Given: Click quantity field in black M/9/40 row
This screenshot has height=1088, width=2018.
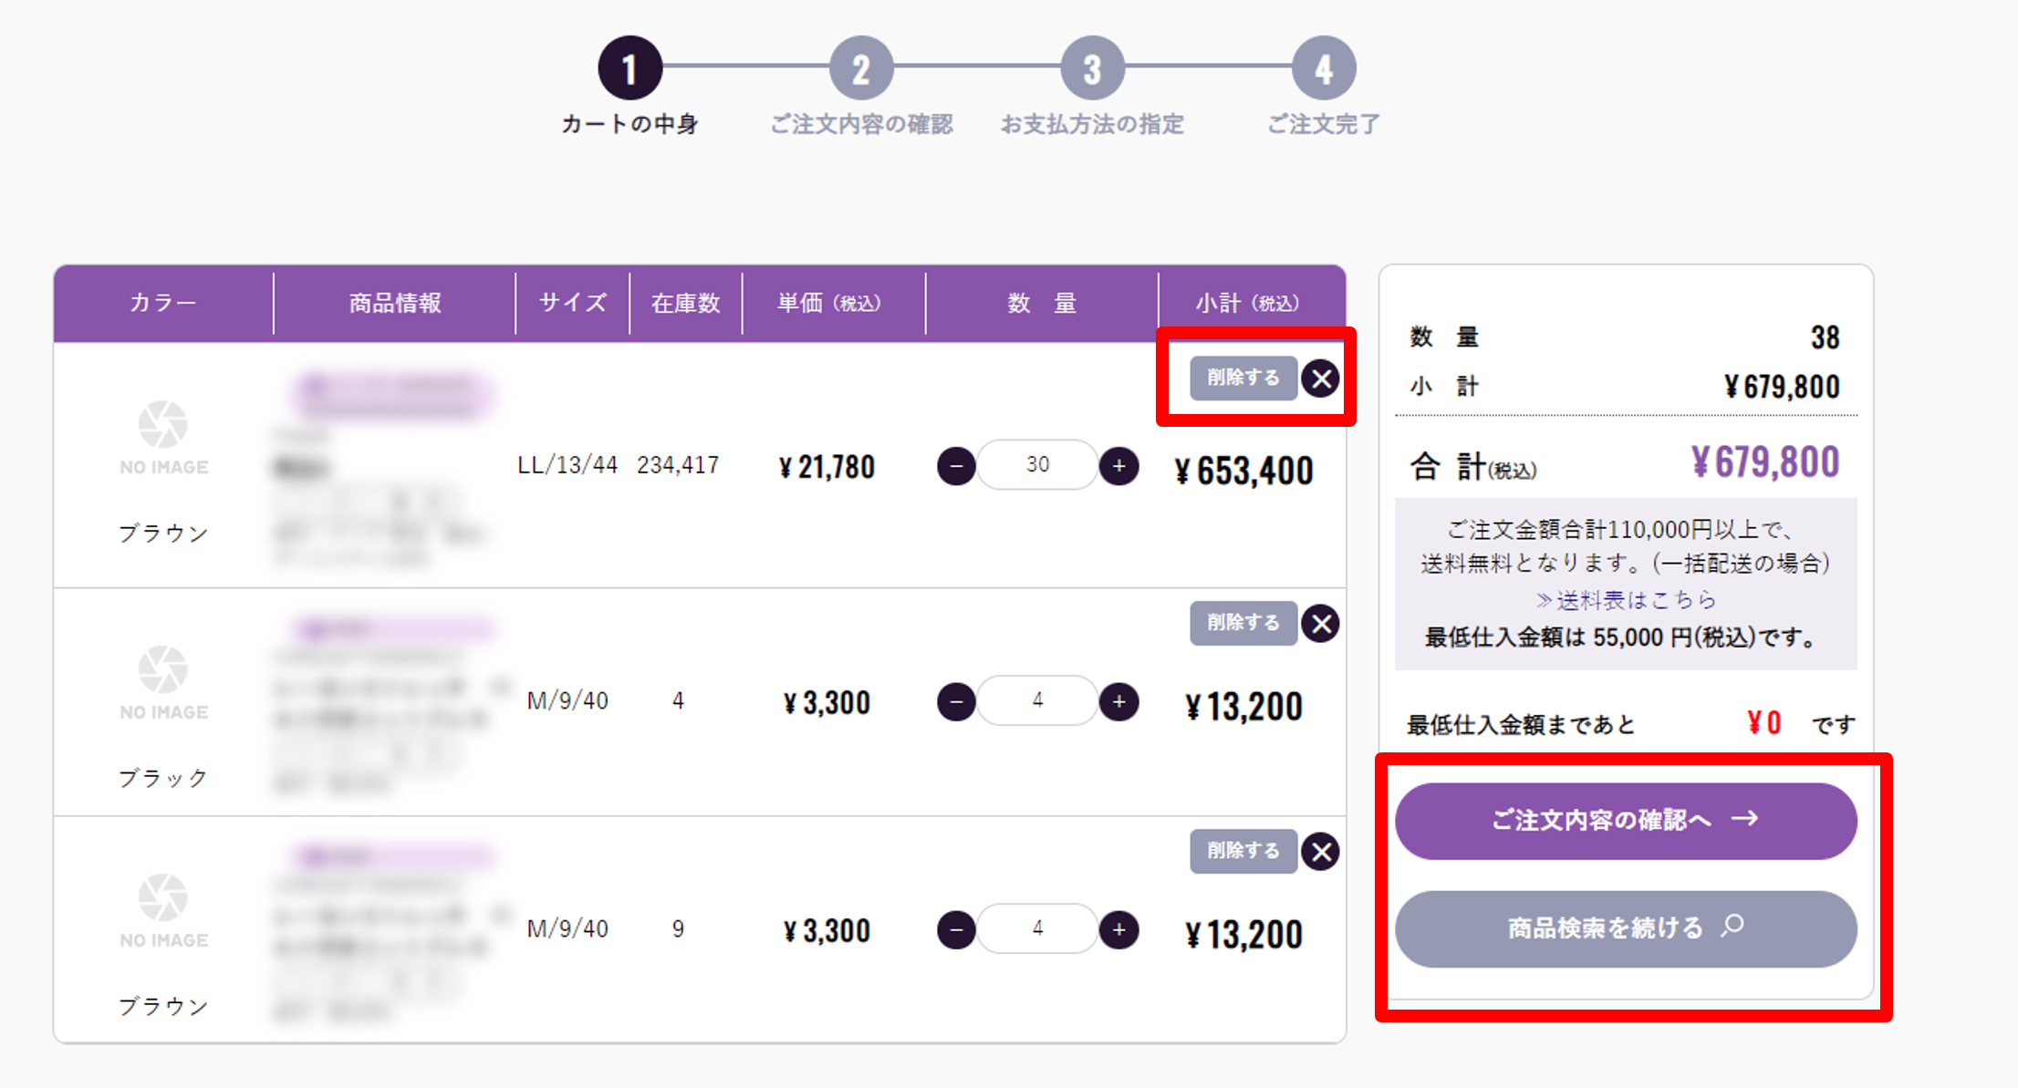Looking at the screenshot, I should (1037, 700).
